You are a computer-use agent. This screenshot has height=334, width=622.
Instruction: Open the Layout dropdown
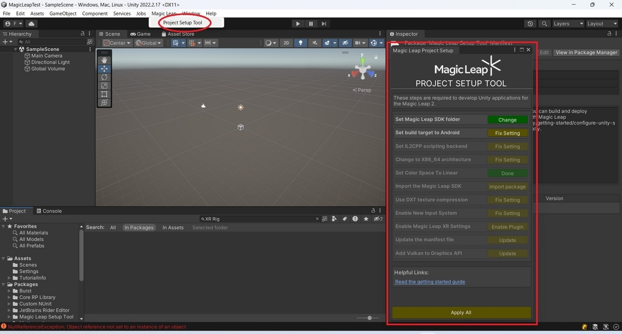coord(601,23)
